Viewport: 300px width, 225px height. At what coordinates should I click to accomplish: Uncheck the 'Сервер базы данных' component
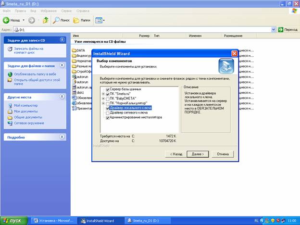(107, 89)
